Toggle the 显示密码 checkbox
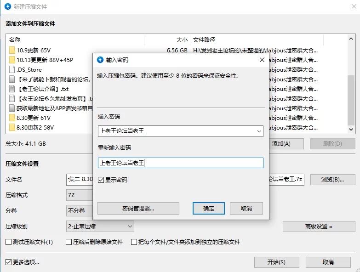This screenshot has height=272, width=360. pyautogui.click(x=101, y=180)
